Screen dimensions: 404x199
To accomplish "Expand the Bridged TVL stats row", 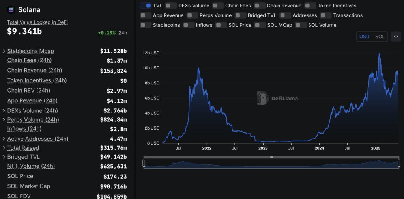I will 4,157.
